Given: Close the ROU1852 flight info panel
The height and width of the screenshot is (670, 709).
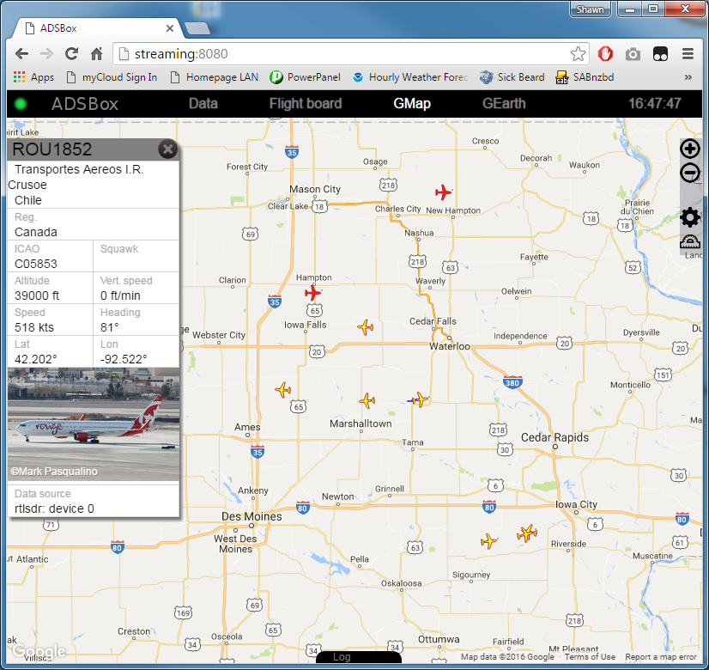Looking at the screenshot, I should tap(167, 149).
